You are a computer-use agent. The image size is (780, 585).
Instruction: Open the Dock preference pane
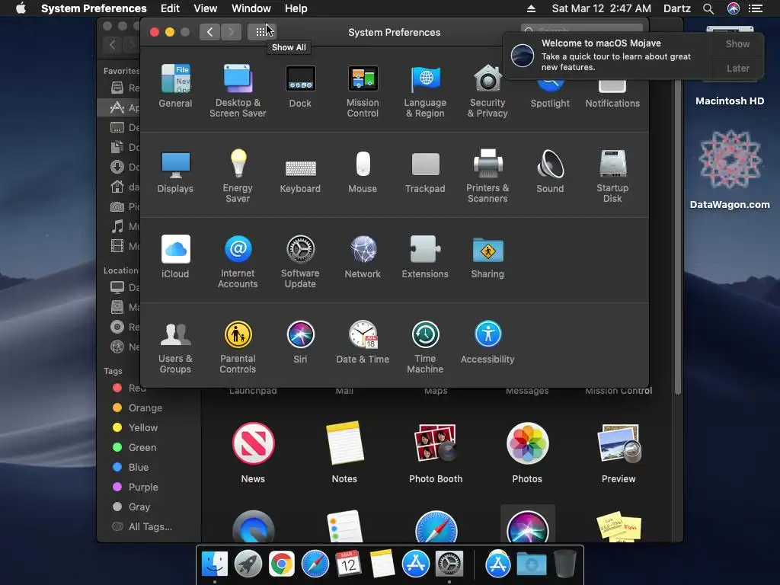pos(300,85)
